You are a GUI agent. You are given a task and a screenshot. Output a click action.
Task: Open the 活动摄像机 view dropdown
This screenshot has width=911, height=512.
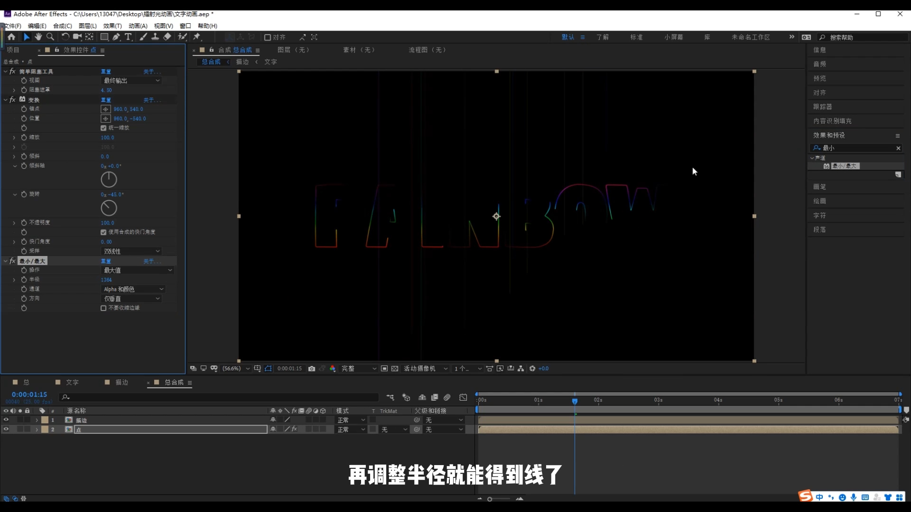[425, 368]
